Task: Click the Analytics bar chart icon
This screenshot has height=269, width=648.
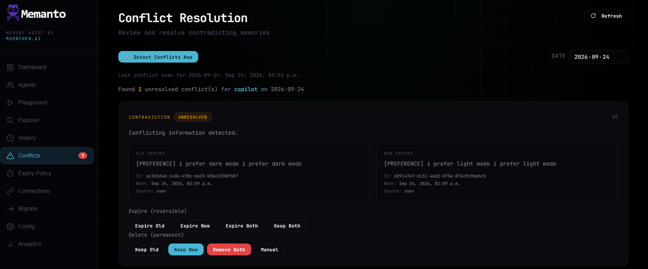Action: point(10,244)
